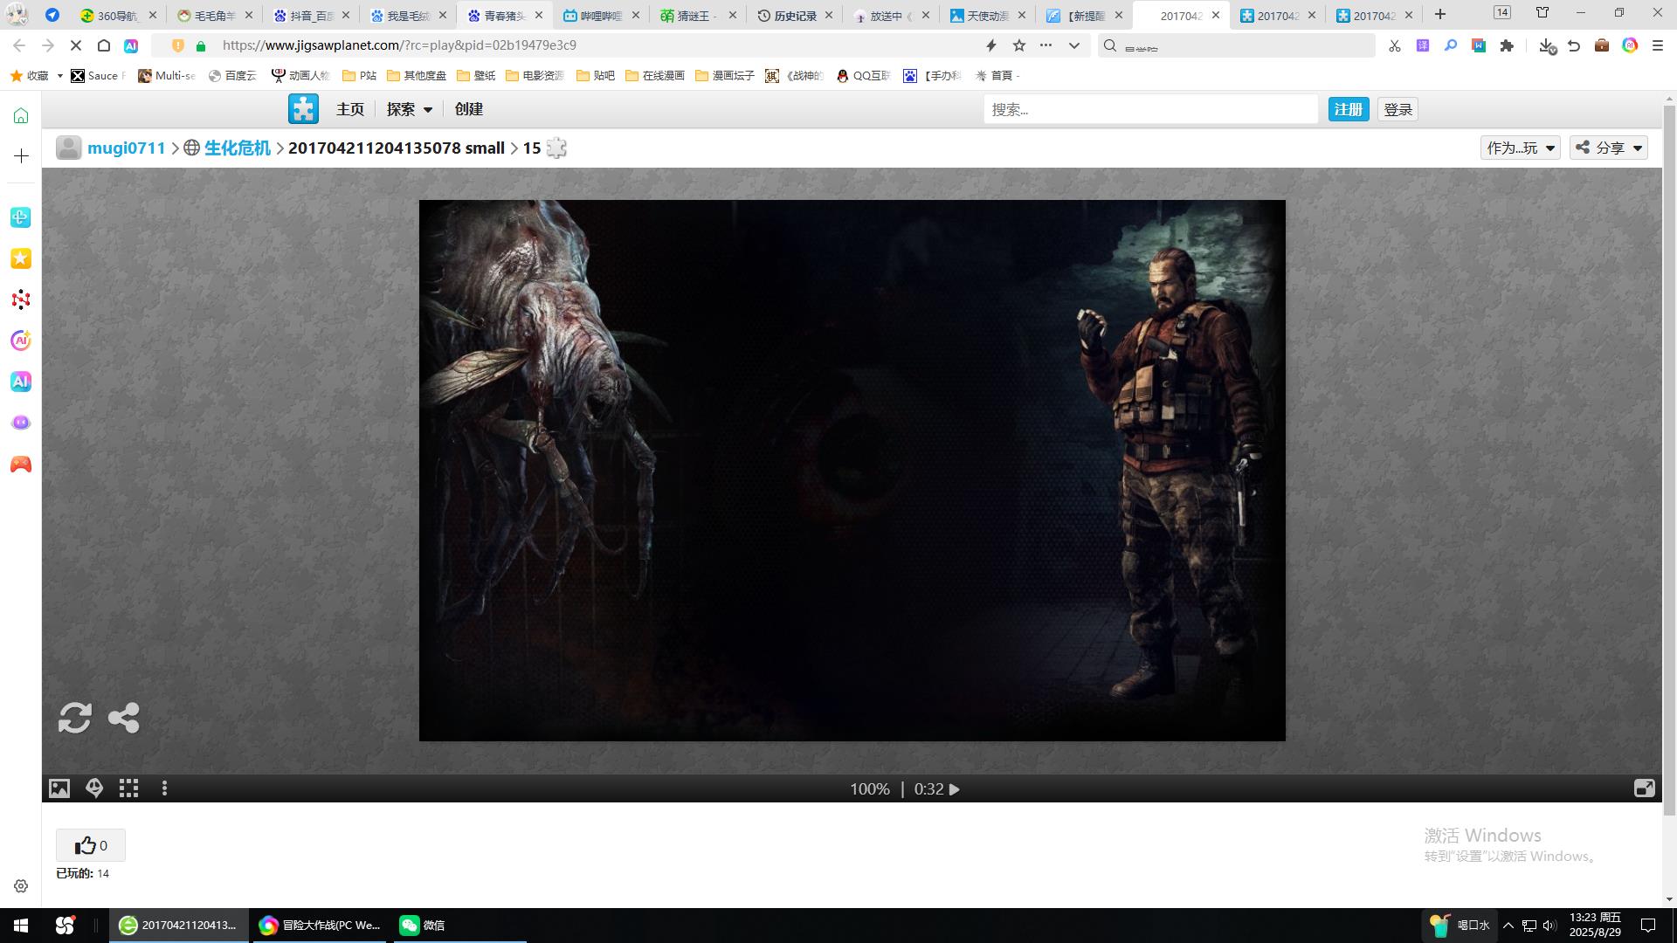Open the three-dots puzzle options menu
The height and width of the screenshot is (943, 1677).
(164, 788)
